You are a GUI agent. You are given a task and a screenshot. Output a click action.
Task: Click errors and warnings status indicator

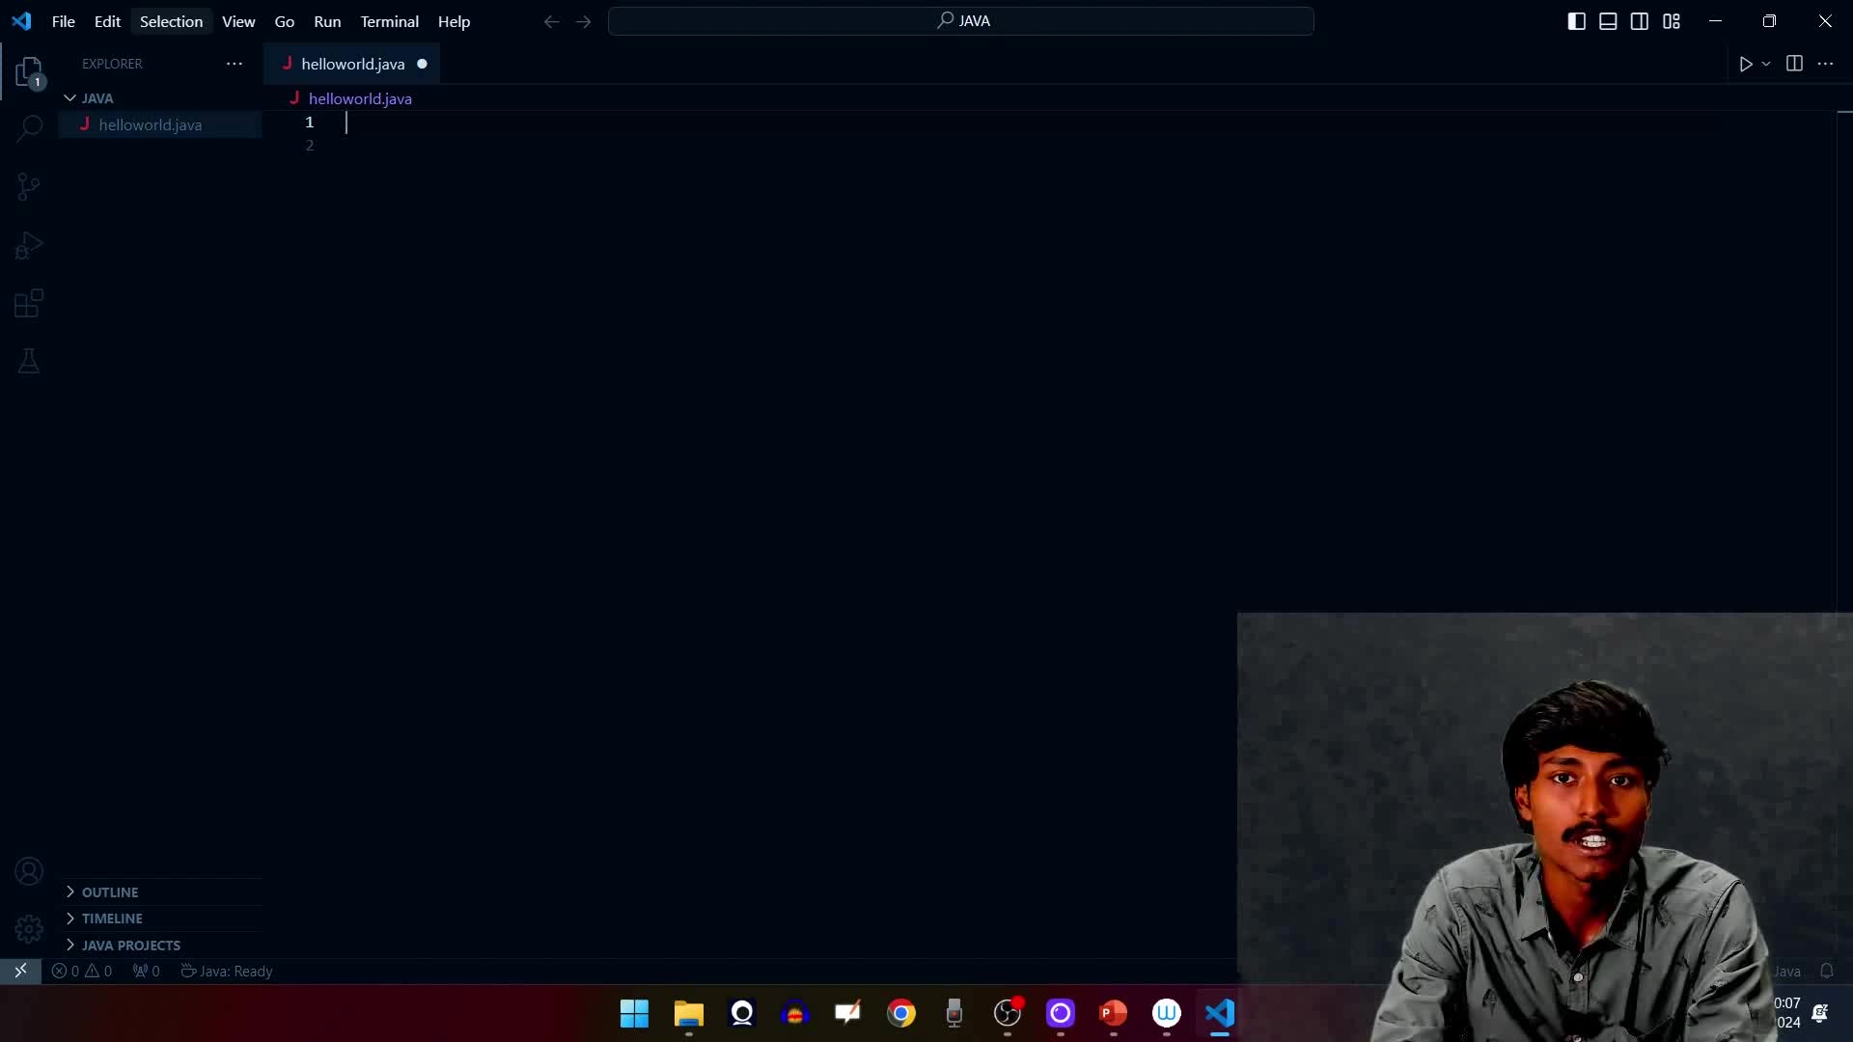(82, 972)
